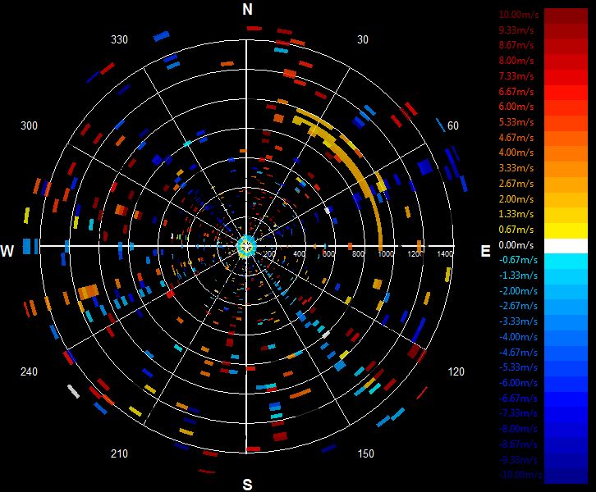Click the 6.67m/s legend label

[x=516, y=92]
